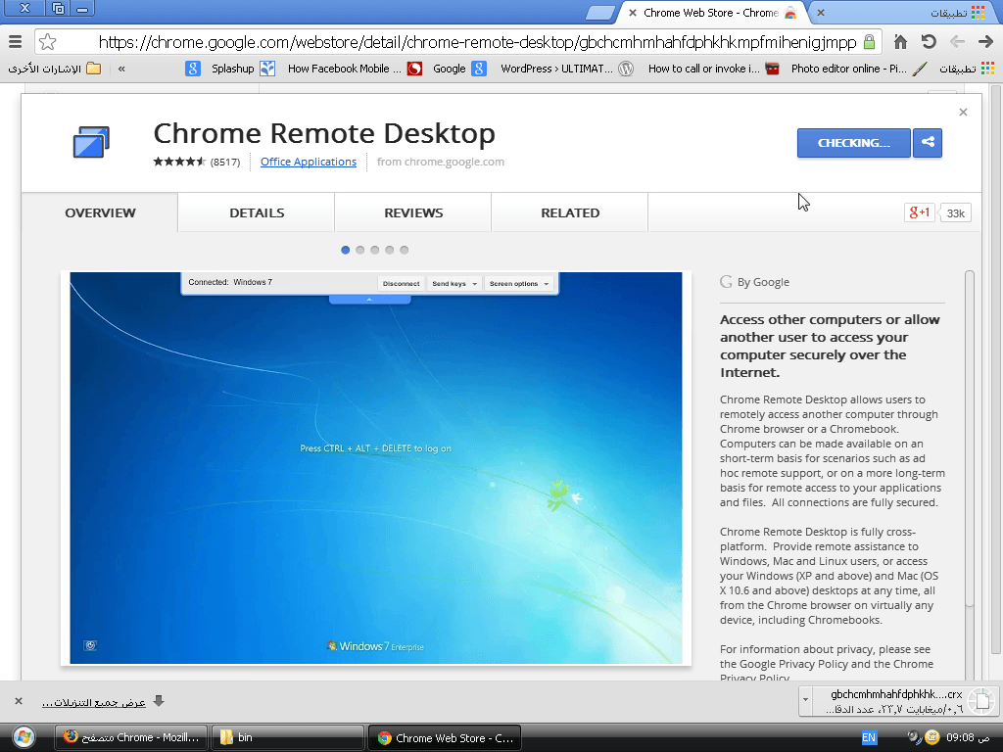This screenshot has width=1003, height=752.
Task: Click the from chrome.google.com text
Action: (441, 162)
